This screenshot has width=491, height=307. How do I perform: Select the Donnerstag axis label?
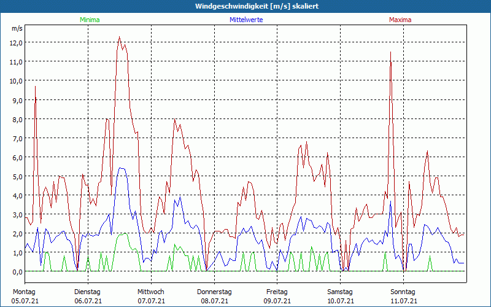(x=214, y=292)
